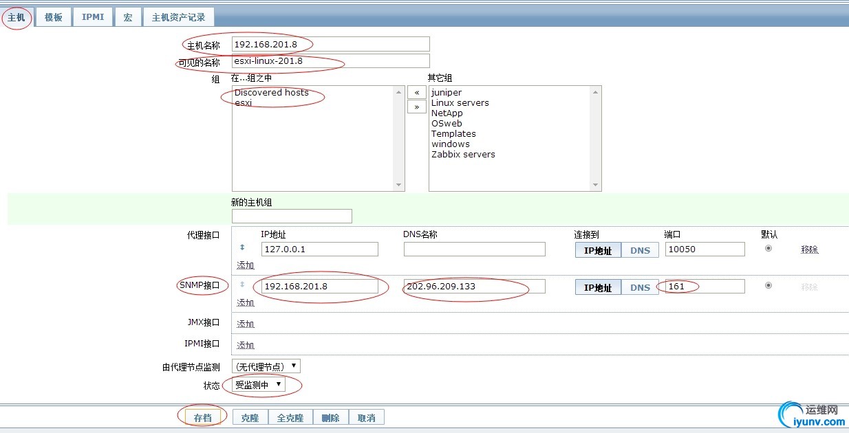Screen dimensions: 849x433
Task: Click SNMP port field 161
Action: point(705,286)
